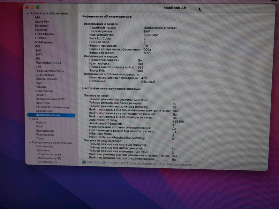Click Производитель value SMP
The height and width of the screenshot is (209, 279).
tap(147, 31)
